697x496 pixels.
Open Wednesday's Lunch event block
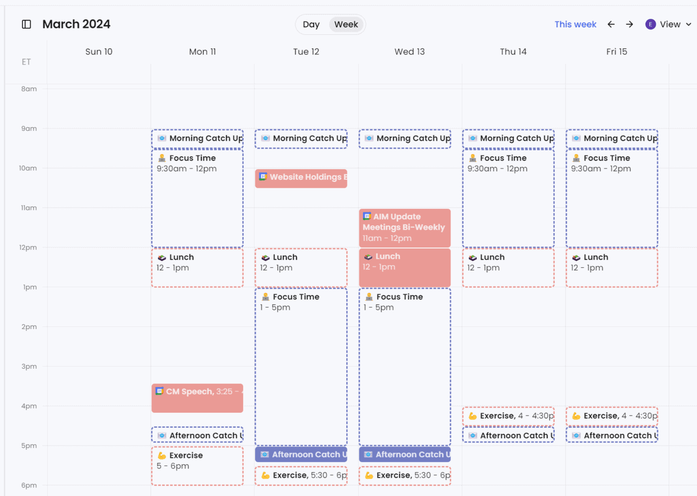tap(404, 267)
